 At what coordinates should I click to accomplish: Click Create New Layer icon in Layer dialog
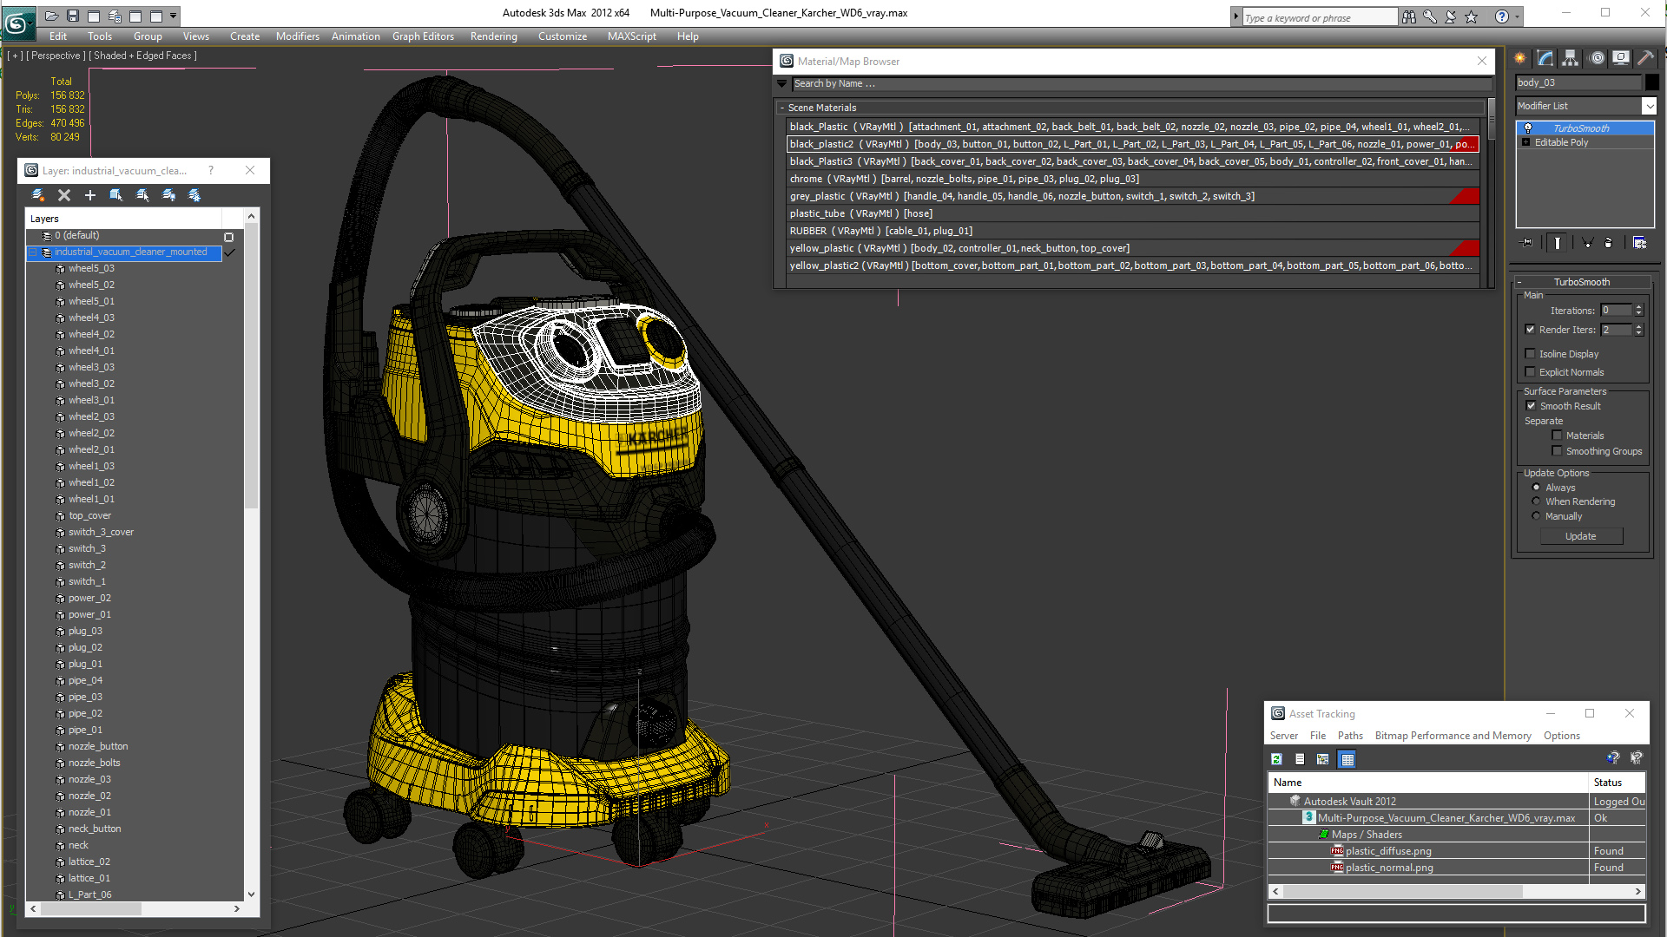(38, 195)
